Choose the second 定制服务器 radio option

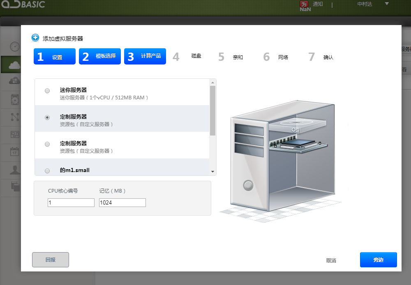point(47,144)
